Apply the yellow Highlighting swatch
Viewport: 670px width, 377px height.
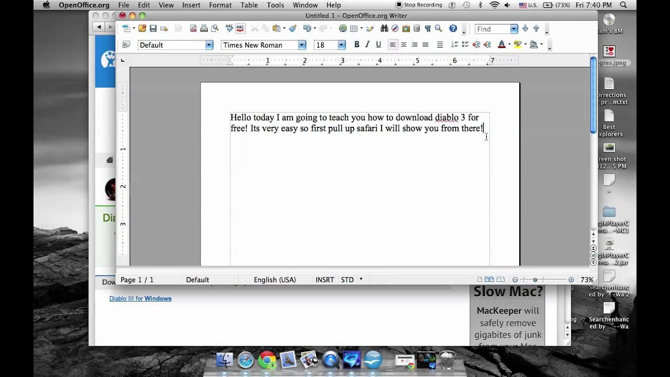pyautogui.click(x=518, y=45)
